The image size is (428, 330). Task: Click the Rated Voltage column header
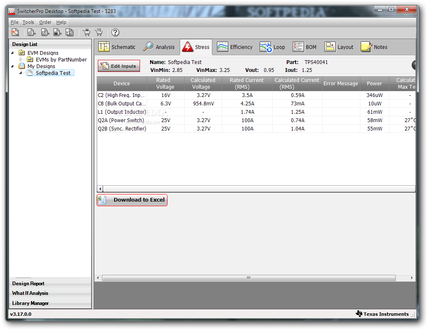[166, 84]
